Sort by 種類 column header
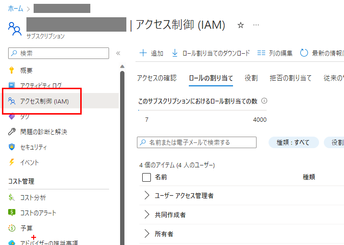The height and width of the screenshot is (245, 344). pos(309,177)
